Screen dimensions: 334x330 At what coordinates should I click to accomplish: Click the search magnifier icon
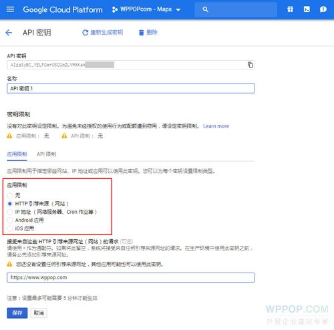[205, 9]
